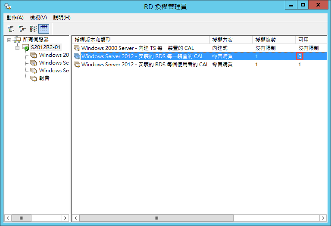Sort by 授權總數 column header

coord(274,40)
